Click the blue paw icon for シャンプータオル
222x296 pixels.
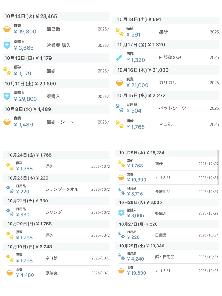point(10,189)
